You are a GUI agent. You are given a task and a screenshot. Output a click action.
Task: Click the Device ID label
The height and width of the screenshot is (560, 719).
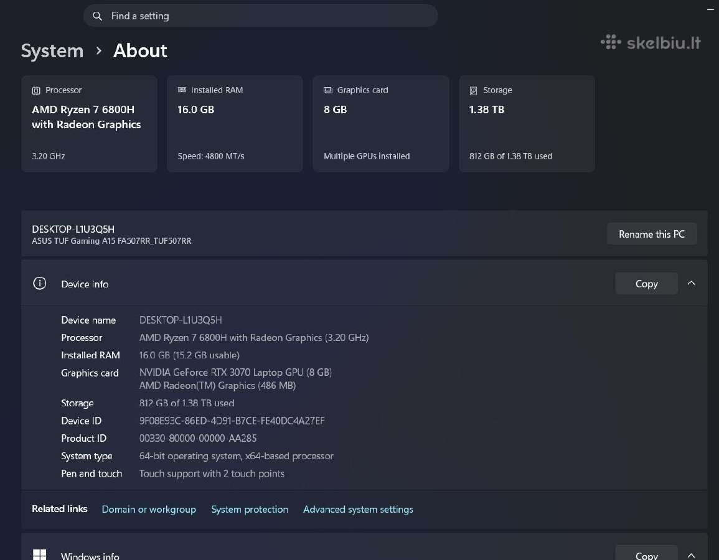pyautogui.click(x=81, y=421)
